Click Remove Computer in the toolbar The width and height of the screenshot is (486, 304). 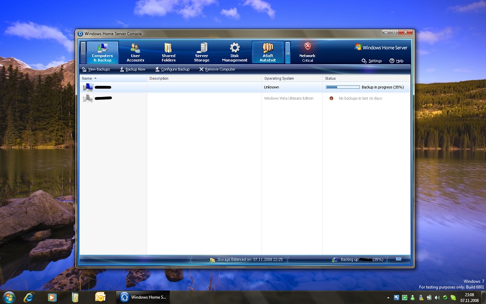[217, 69]
